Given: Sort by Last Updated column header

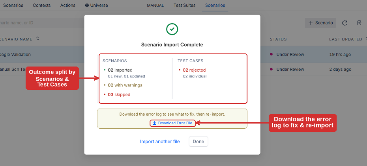Looking at the screenshot, I should click(x=345, y=39).
